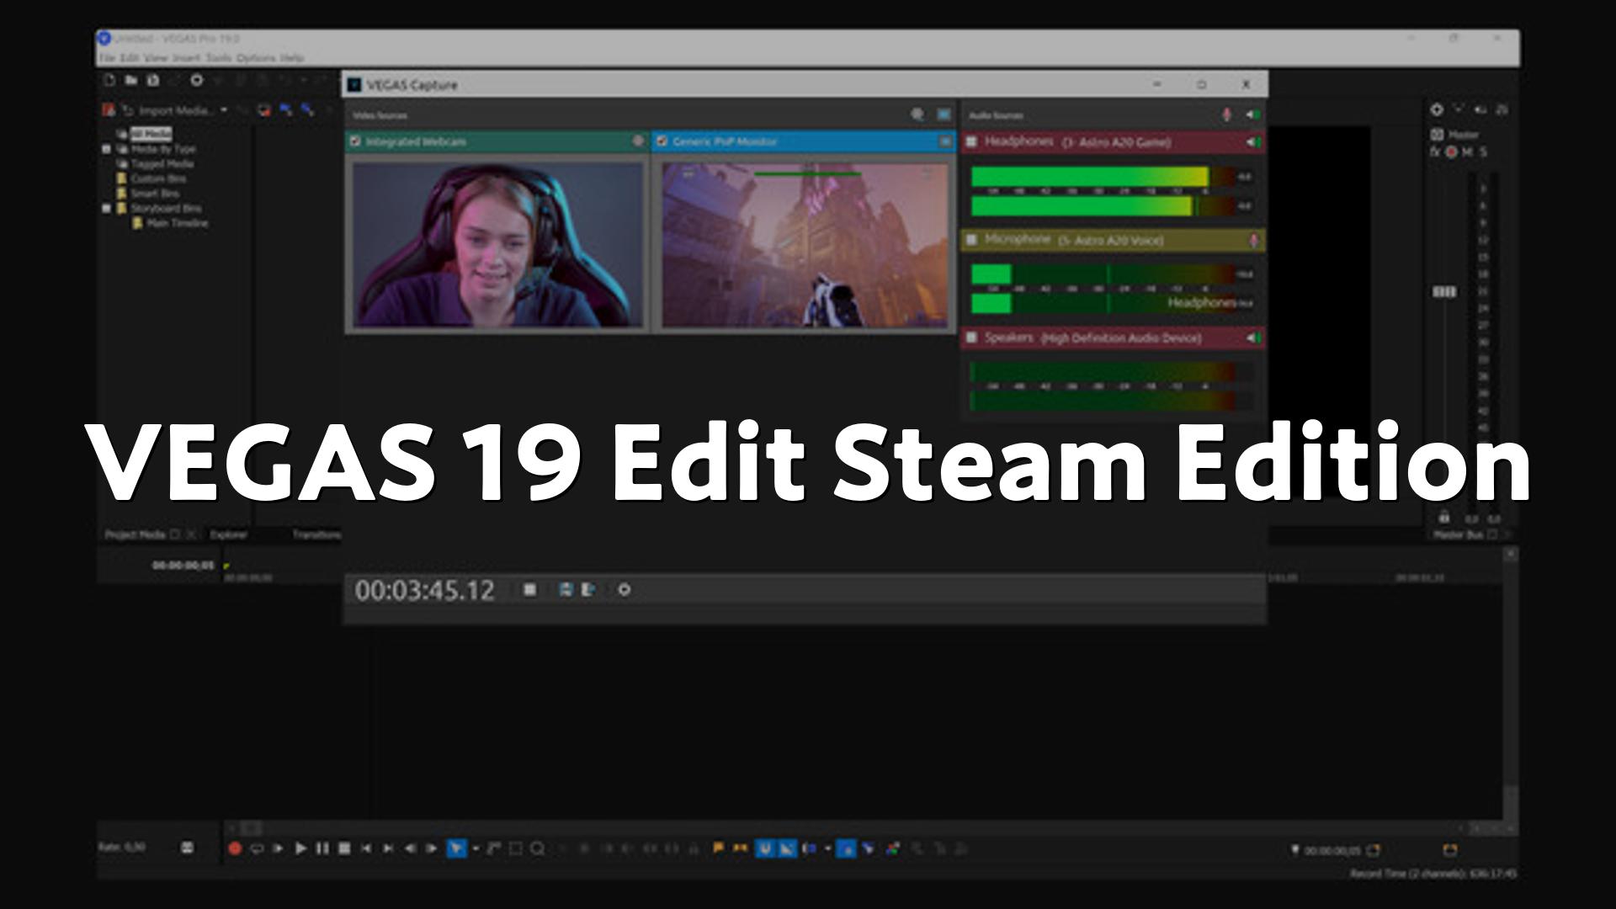Click the capture settings gear beside timecode
1616x909 pixels.
(x=624, y=590)
